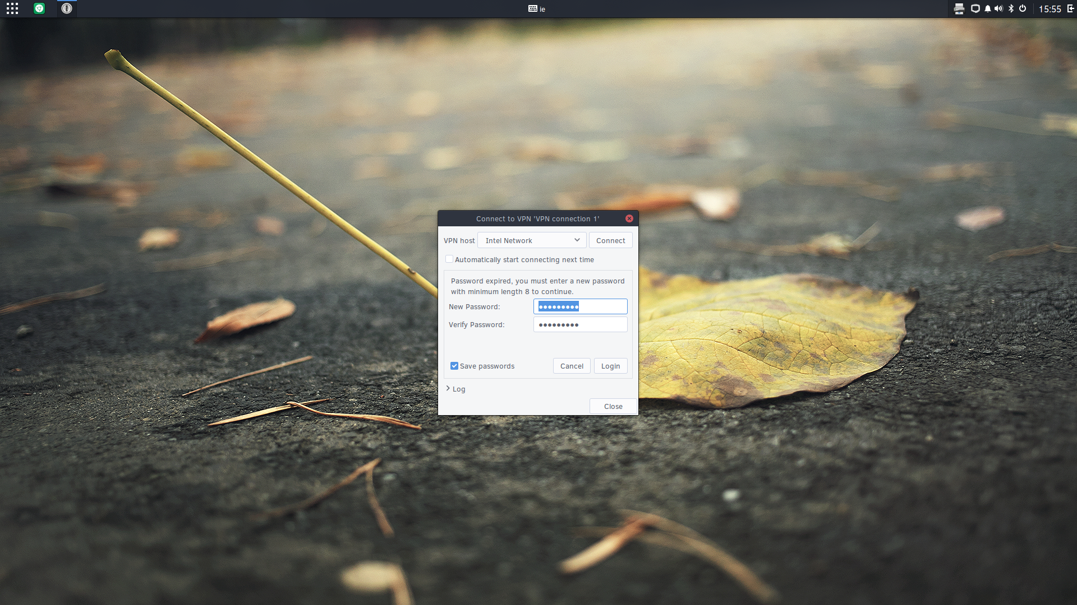Open the power icon in tray
The height and width of the screenshot is (605, 1077).
tap(1023, 8)
